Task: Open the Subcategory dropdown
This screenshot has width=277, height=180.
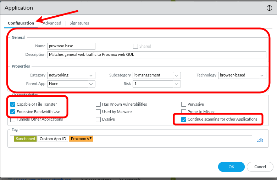Action: click(x=156, y=75)
